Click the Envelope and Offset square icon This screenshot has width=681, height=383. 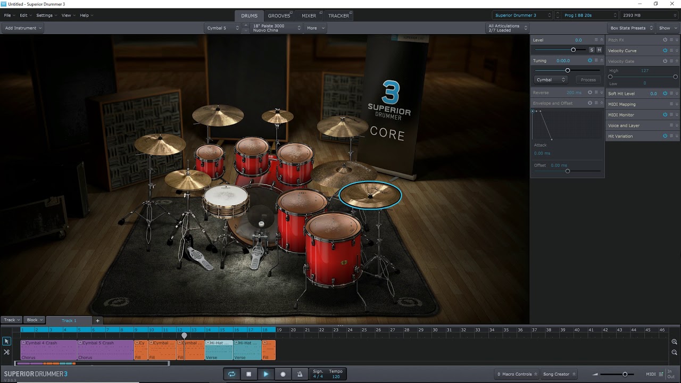596,103
